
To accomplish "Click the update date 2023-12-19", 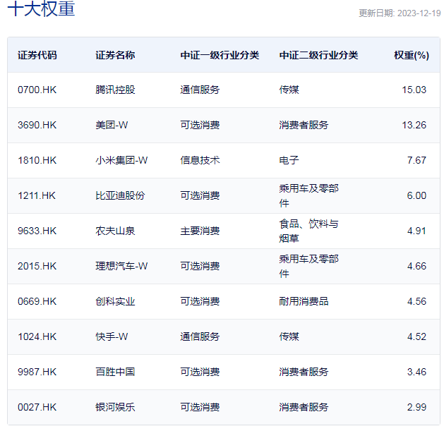I will click(x=419, y=13).
